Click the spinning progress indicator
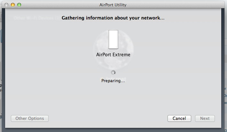 [113, 73]
